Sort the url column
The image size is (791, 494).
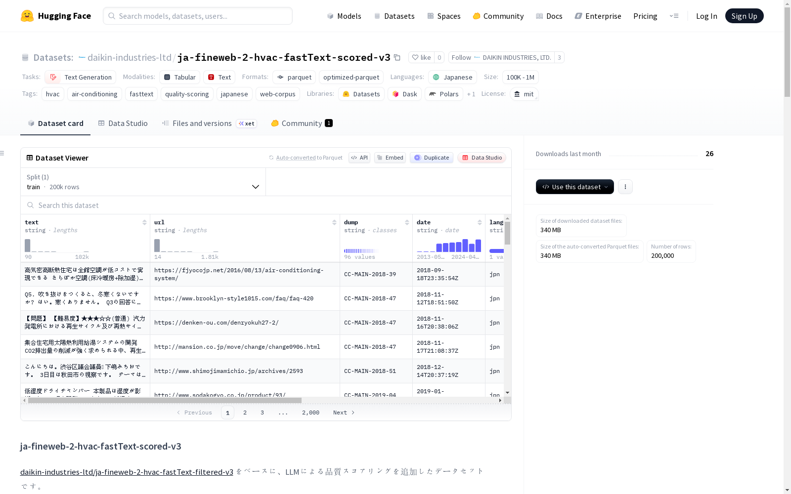(x=334, y=222)
